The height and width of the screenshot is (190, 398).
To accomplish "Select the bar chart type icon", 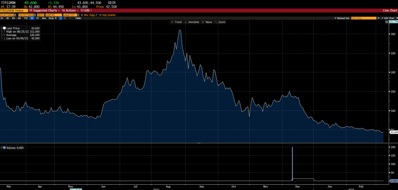I will [x=65, y=18].
